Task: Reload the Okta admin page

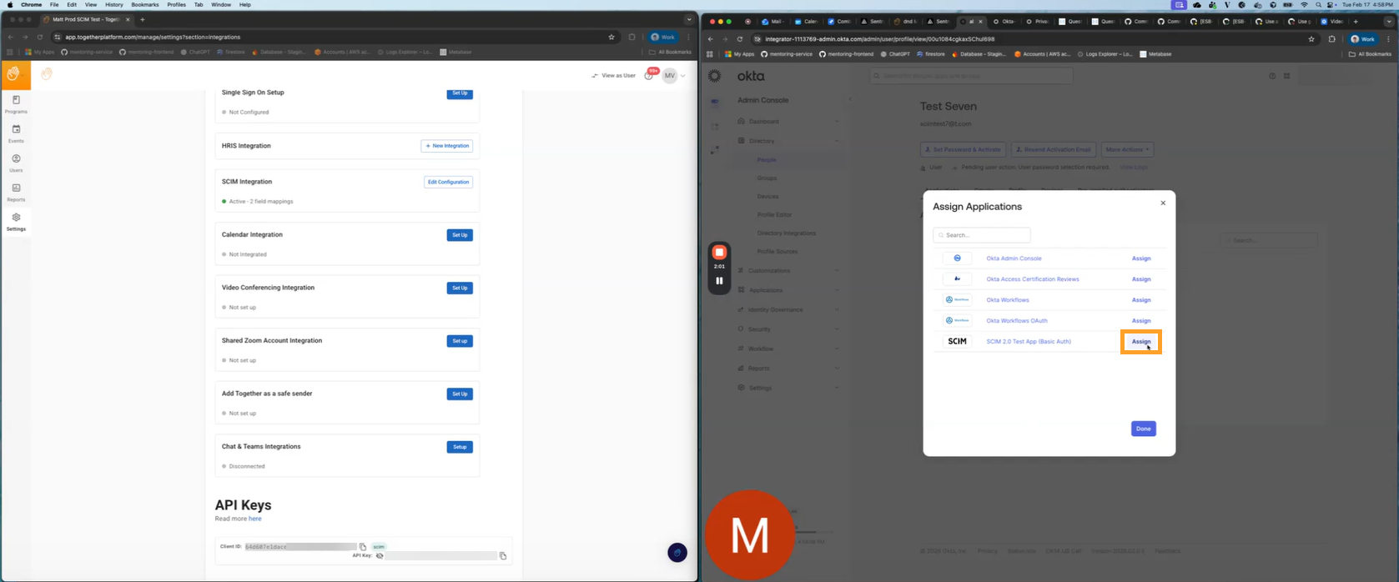Action: coord(740,38)
